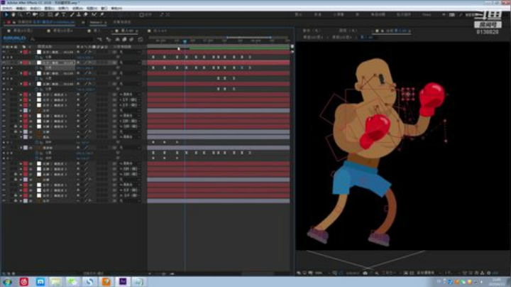
Task: Open the timeline Graph Editor icon
Action: point(141,40)
